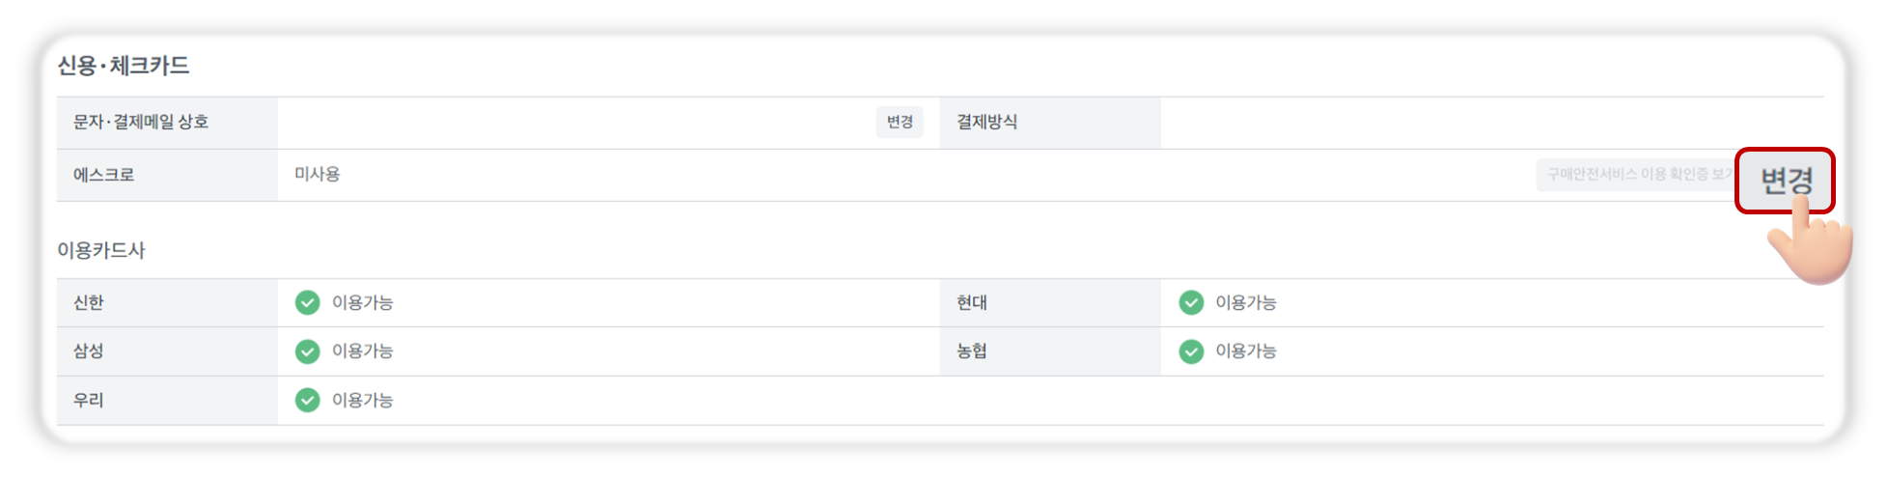Click the 문자·결제메일 상호 row label

point(141,122)
